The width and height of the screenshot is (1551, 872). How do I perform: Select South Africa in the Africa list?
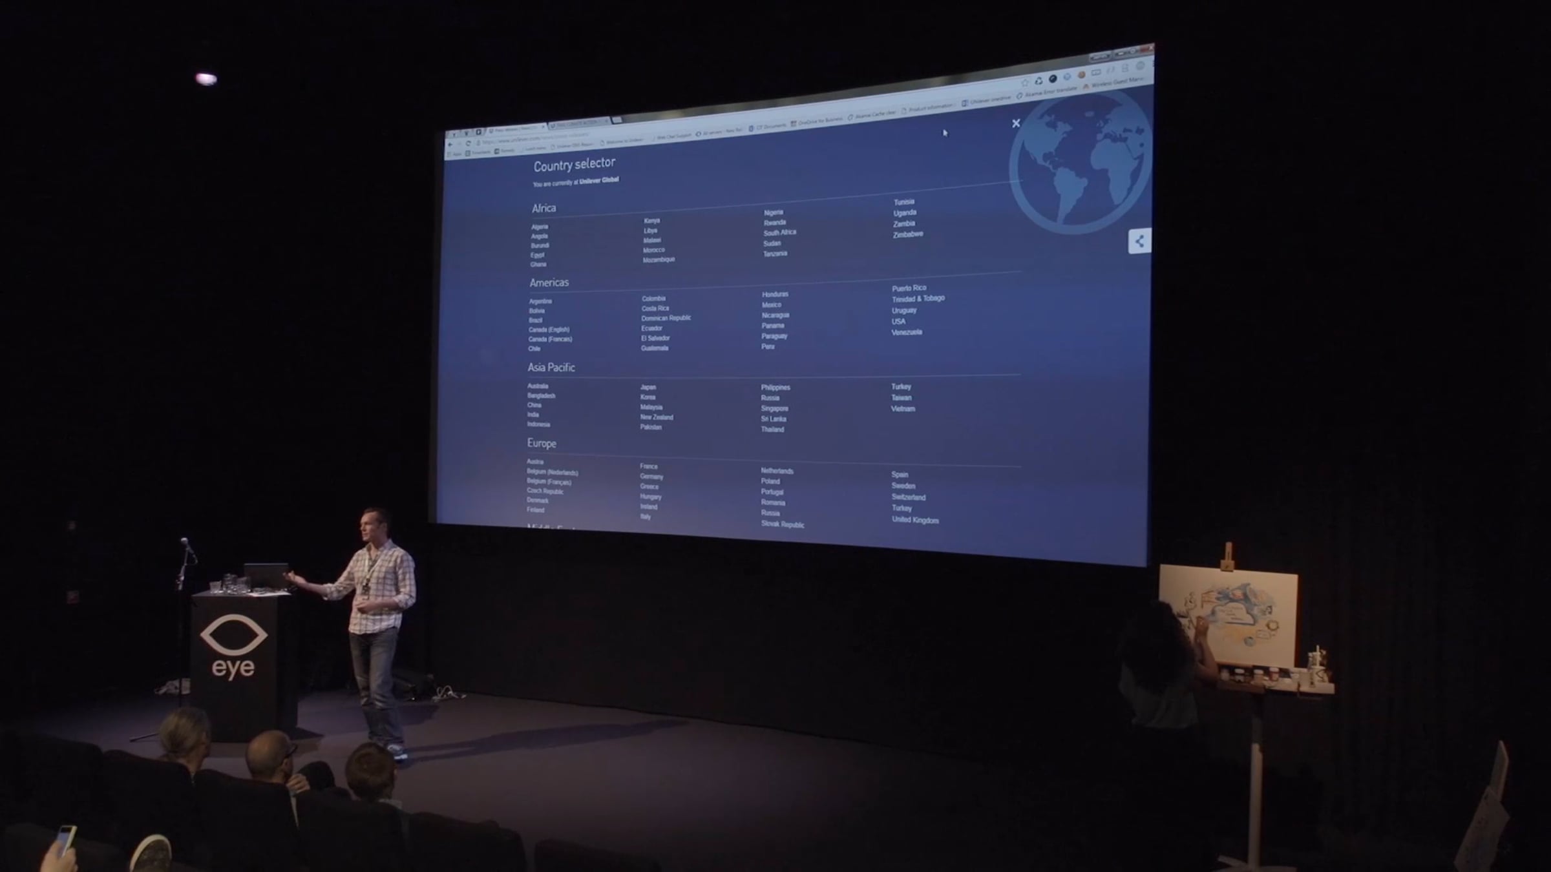click(x=779, y=233)
